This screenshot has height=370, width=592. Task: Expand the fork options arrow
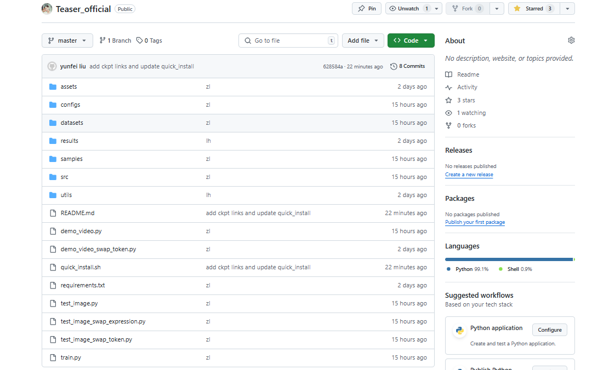[x=497, y=9]
